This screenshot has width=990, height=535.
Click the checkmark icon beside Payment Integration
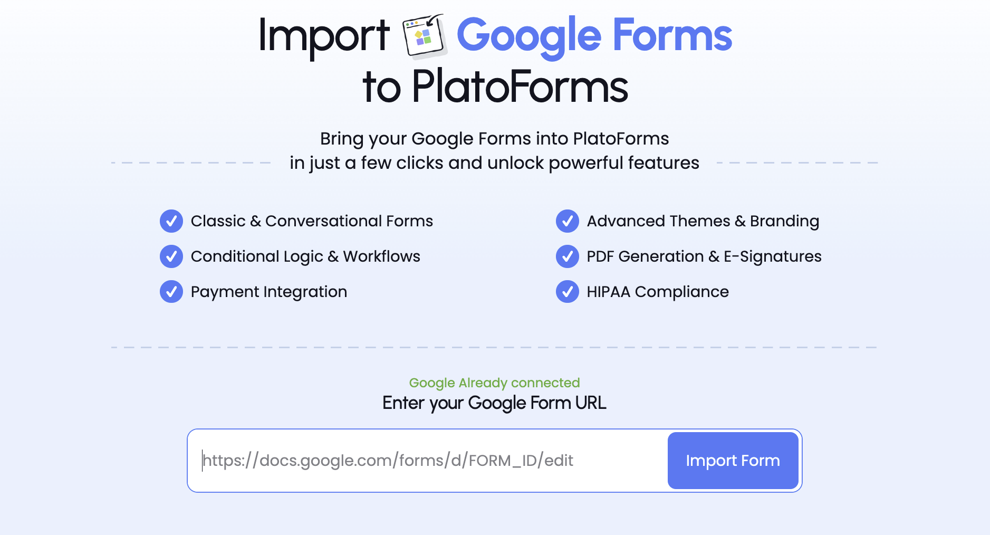pyautogui.click(x=171, y=292)
